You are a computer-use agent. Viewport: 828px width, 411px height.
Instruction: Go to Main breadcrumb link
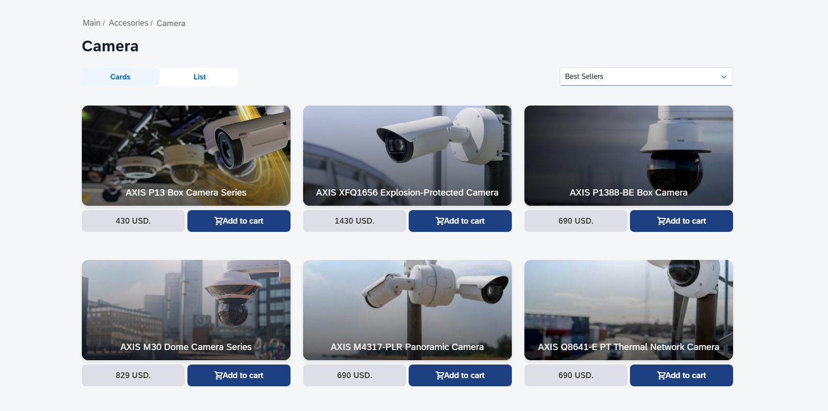(92, 23)
